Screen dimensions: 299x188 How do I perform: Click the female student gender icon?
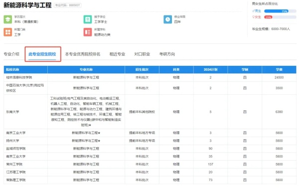[x=254, y=17]
